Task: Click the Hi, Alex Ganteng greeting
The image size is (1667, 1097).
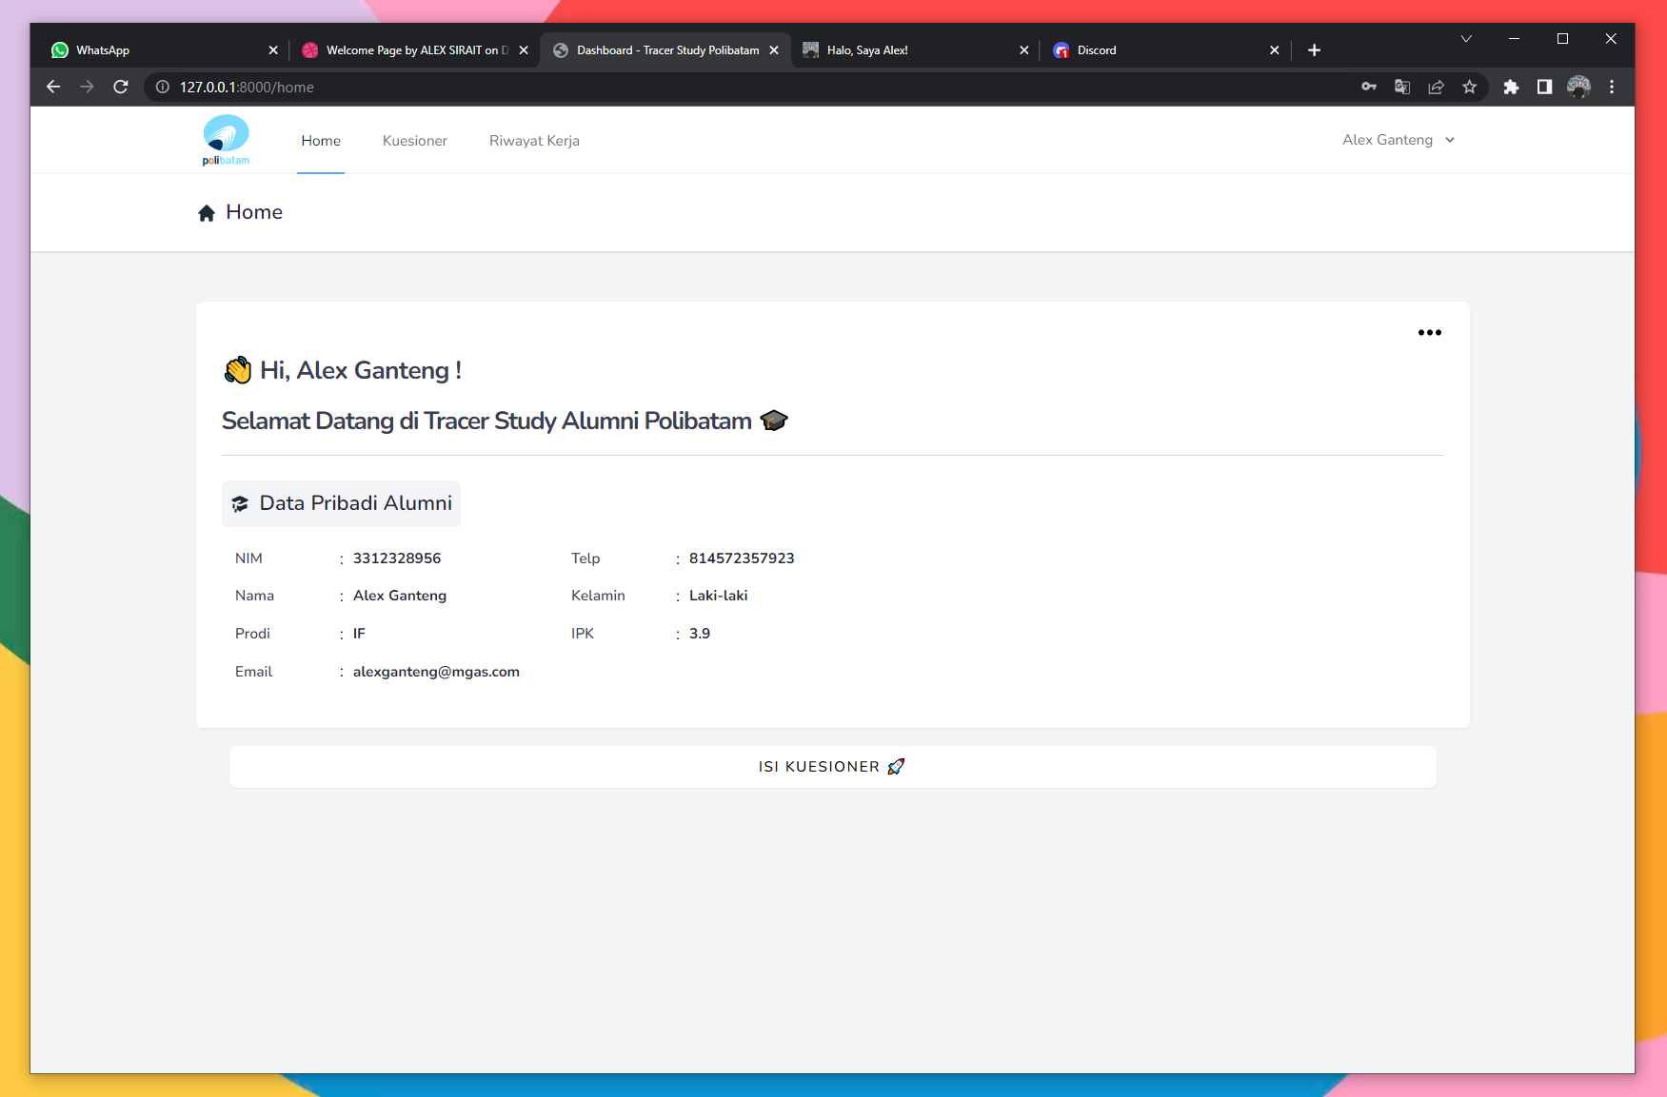Action: pos(343,370)
